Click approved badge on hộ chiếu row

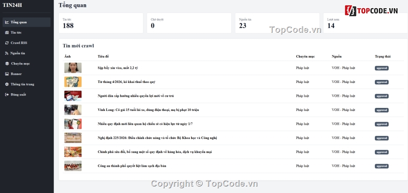pos(382,124)
